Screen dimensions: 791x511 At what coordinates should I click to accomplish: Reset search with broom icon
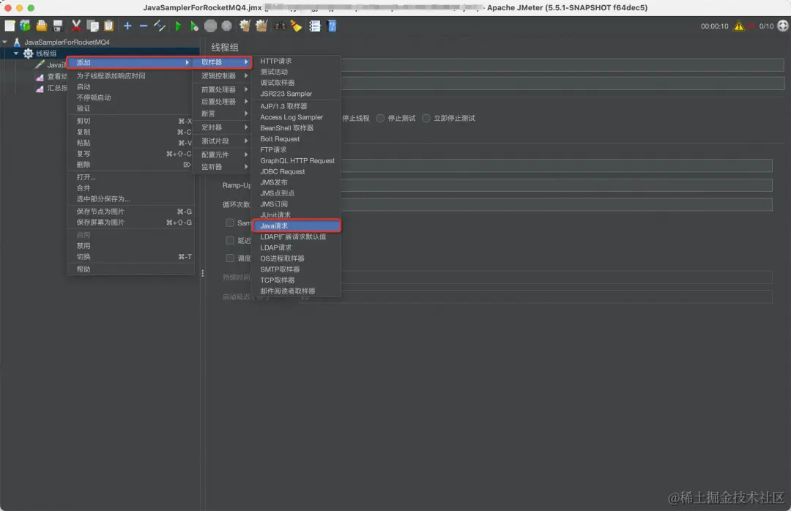(296, 26)
